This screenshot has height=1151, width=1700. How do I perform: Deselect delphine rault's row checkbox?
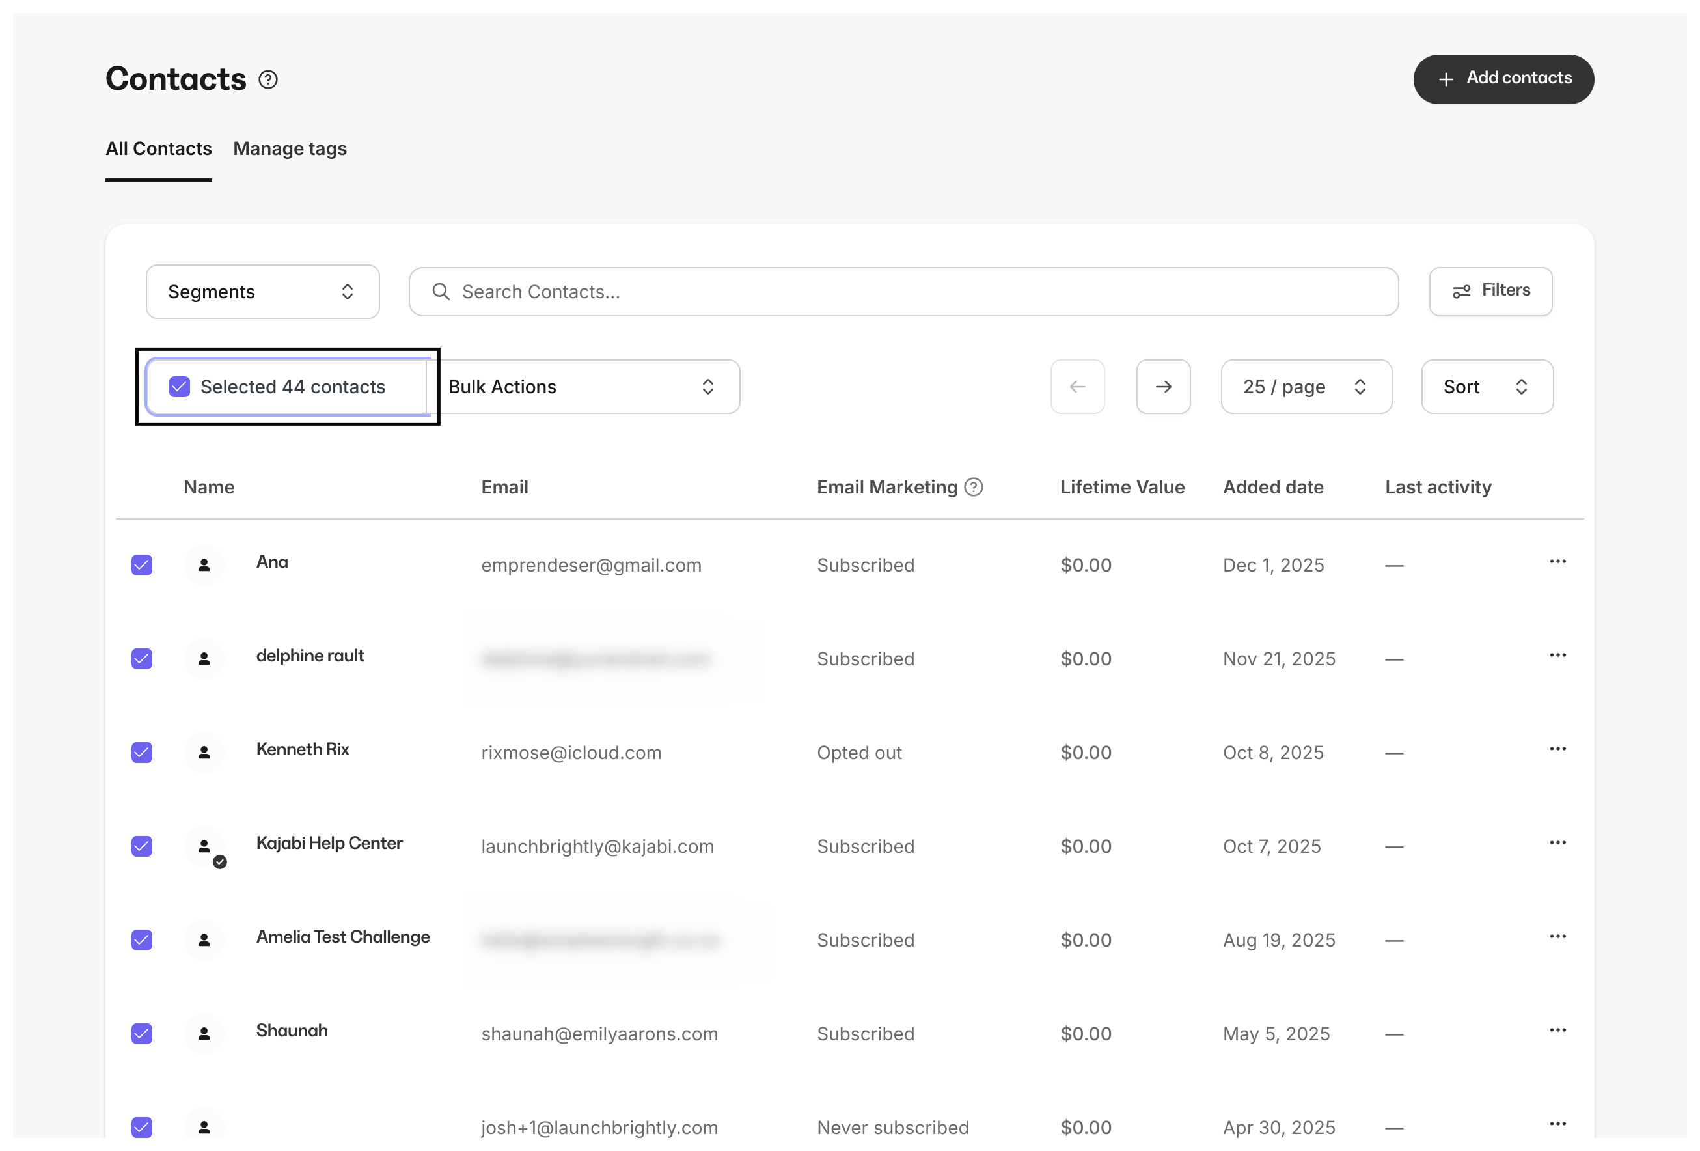pos(141,659)
